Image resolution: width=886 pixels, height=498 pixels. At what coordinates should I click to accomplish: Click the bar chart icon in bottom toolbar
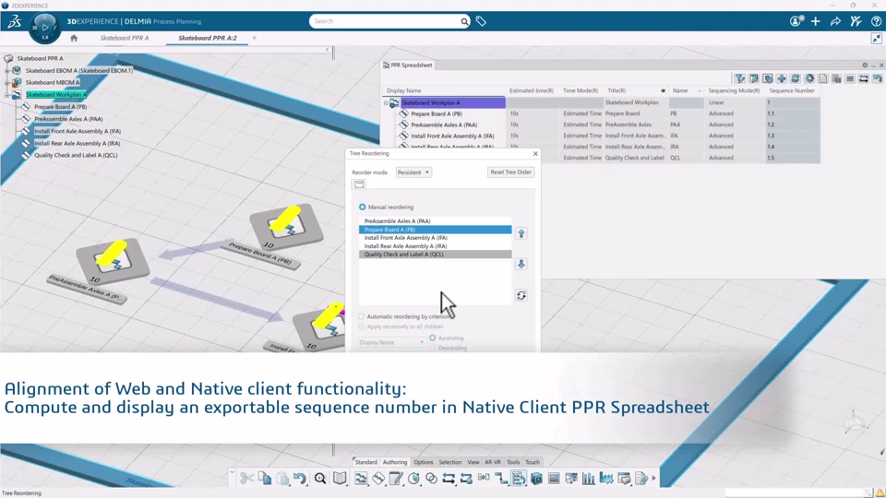click(x=589, y=479)
